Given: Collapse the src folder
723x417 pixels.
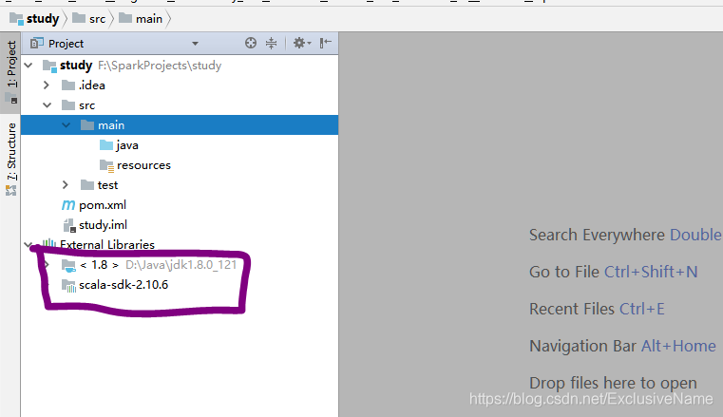Looking at the screenshot, I should tap(48, 105).
